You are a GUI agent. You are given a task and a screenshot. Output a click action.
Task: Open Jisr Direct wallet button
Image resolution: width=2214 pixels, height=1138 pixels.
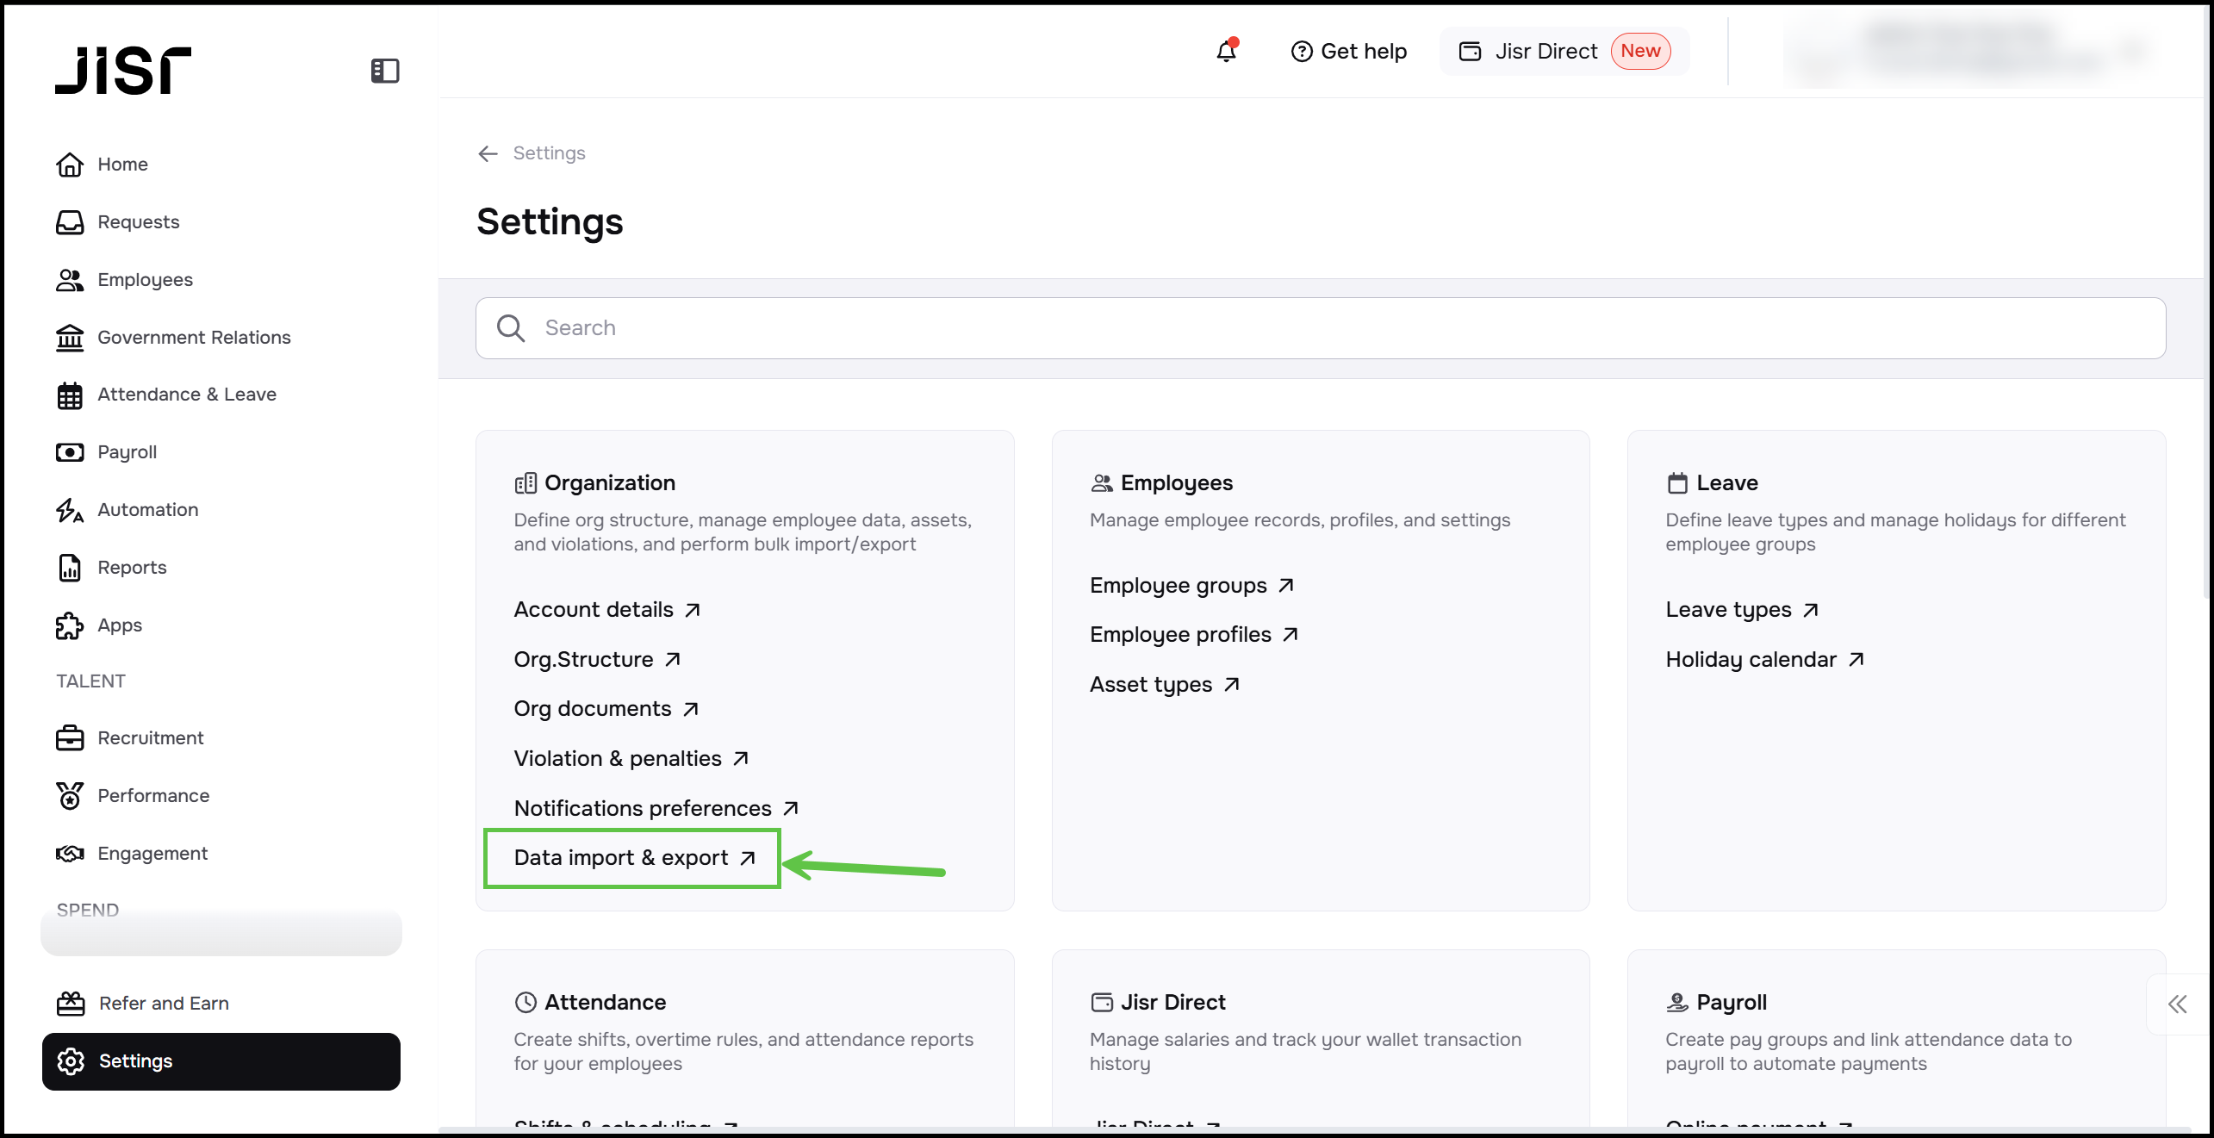coord(1563,52)
